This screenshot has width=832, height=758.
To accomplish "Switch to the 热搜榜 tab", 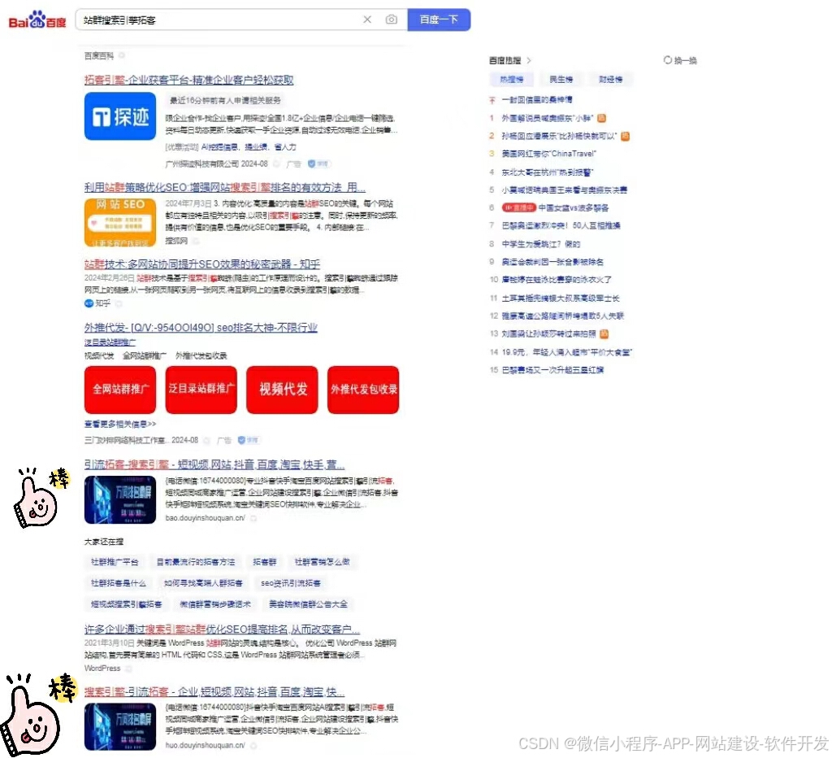I will [x=512, y=80].
